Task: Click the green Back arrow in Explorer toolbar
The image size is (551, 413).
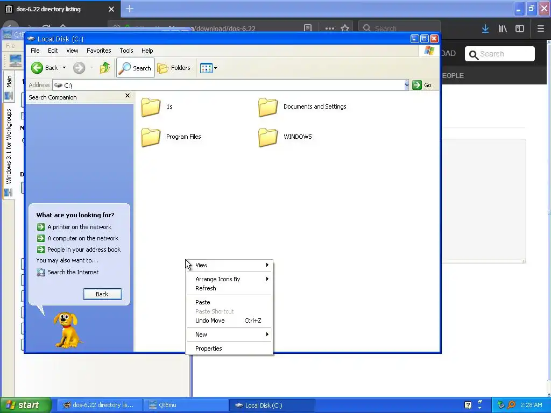Action: click(37, 68)
